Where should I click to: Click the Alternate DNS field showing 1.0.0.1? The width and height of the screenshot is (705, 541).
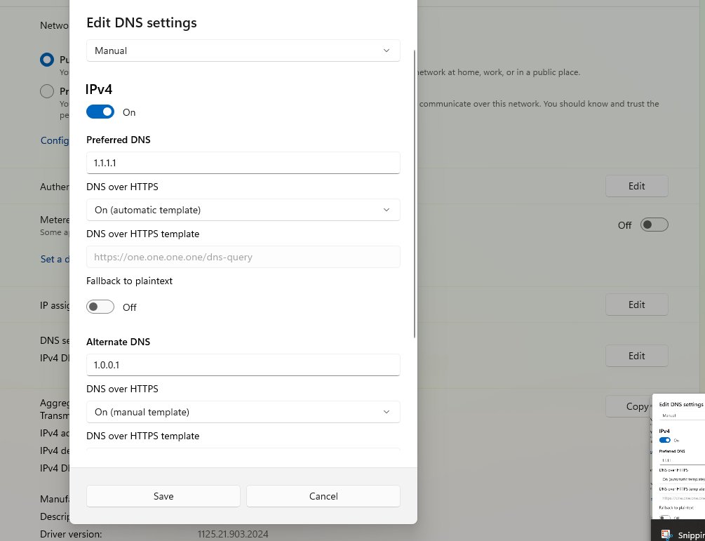[243, 365]
